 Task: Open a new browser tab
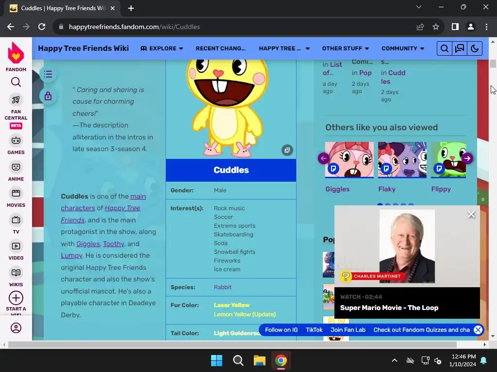point(131,8)
